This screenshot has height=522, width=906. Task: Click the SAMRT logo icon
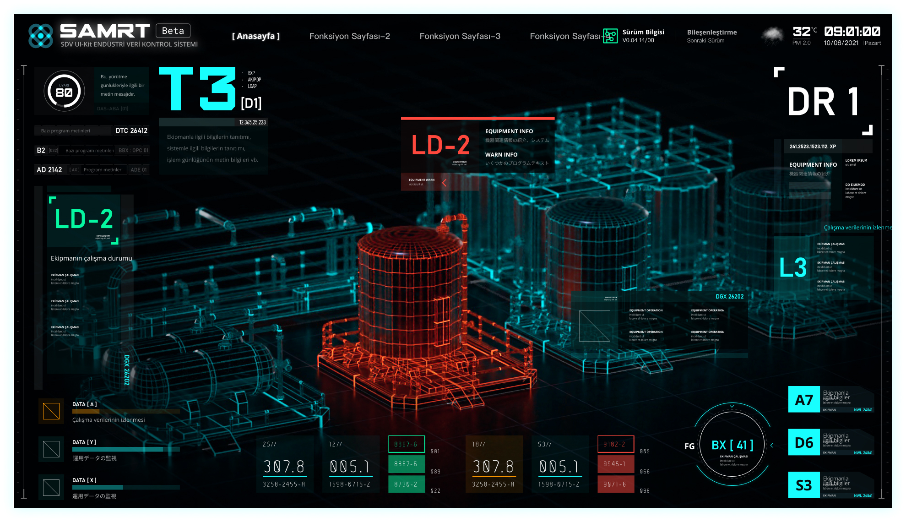(41, 36)
